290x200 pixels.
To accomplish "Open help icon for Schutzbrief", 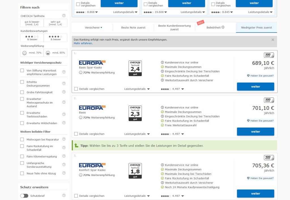I will [x=64, y=195].
